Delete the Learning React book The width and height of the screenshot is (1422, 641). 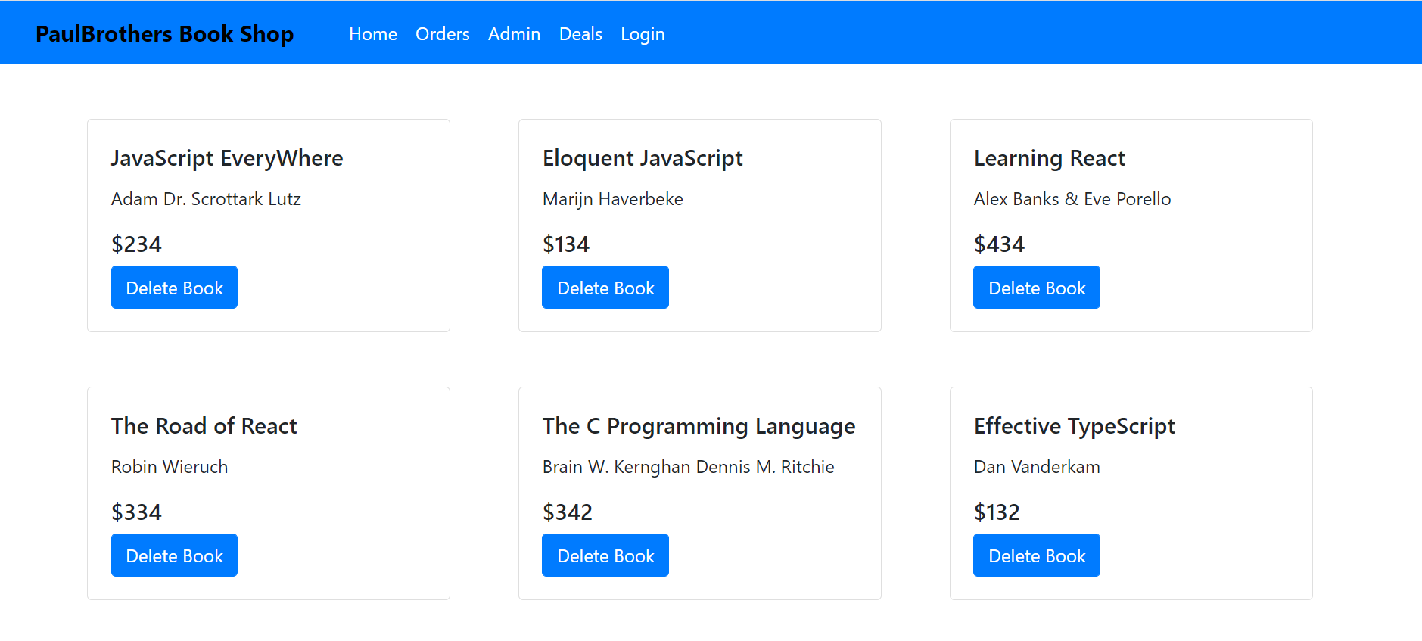coord(1037,288)
